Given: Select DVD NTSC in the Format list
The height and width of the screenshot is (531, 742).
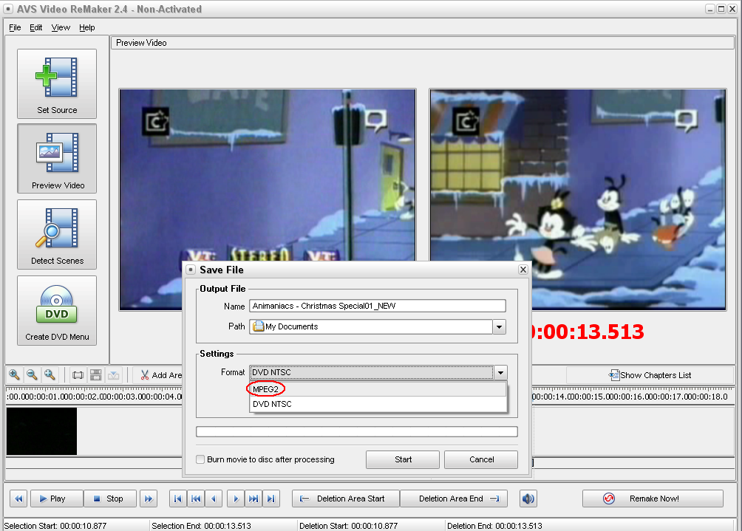Looking at the screenshot, I should (x=378, y=404).
